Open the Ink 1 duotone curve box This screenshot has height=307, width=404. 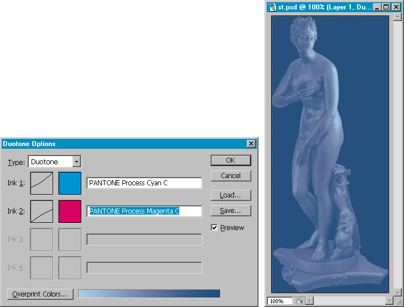42,183
